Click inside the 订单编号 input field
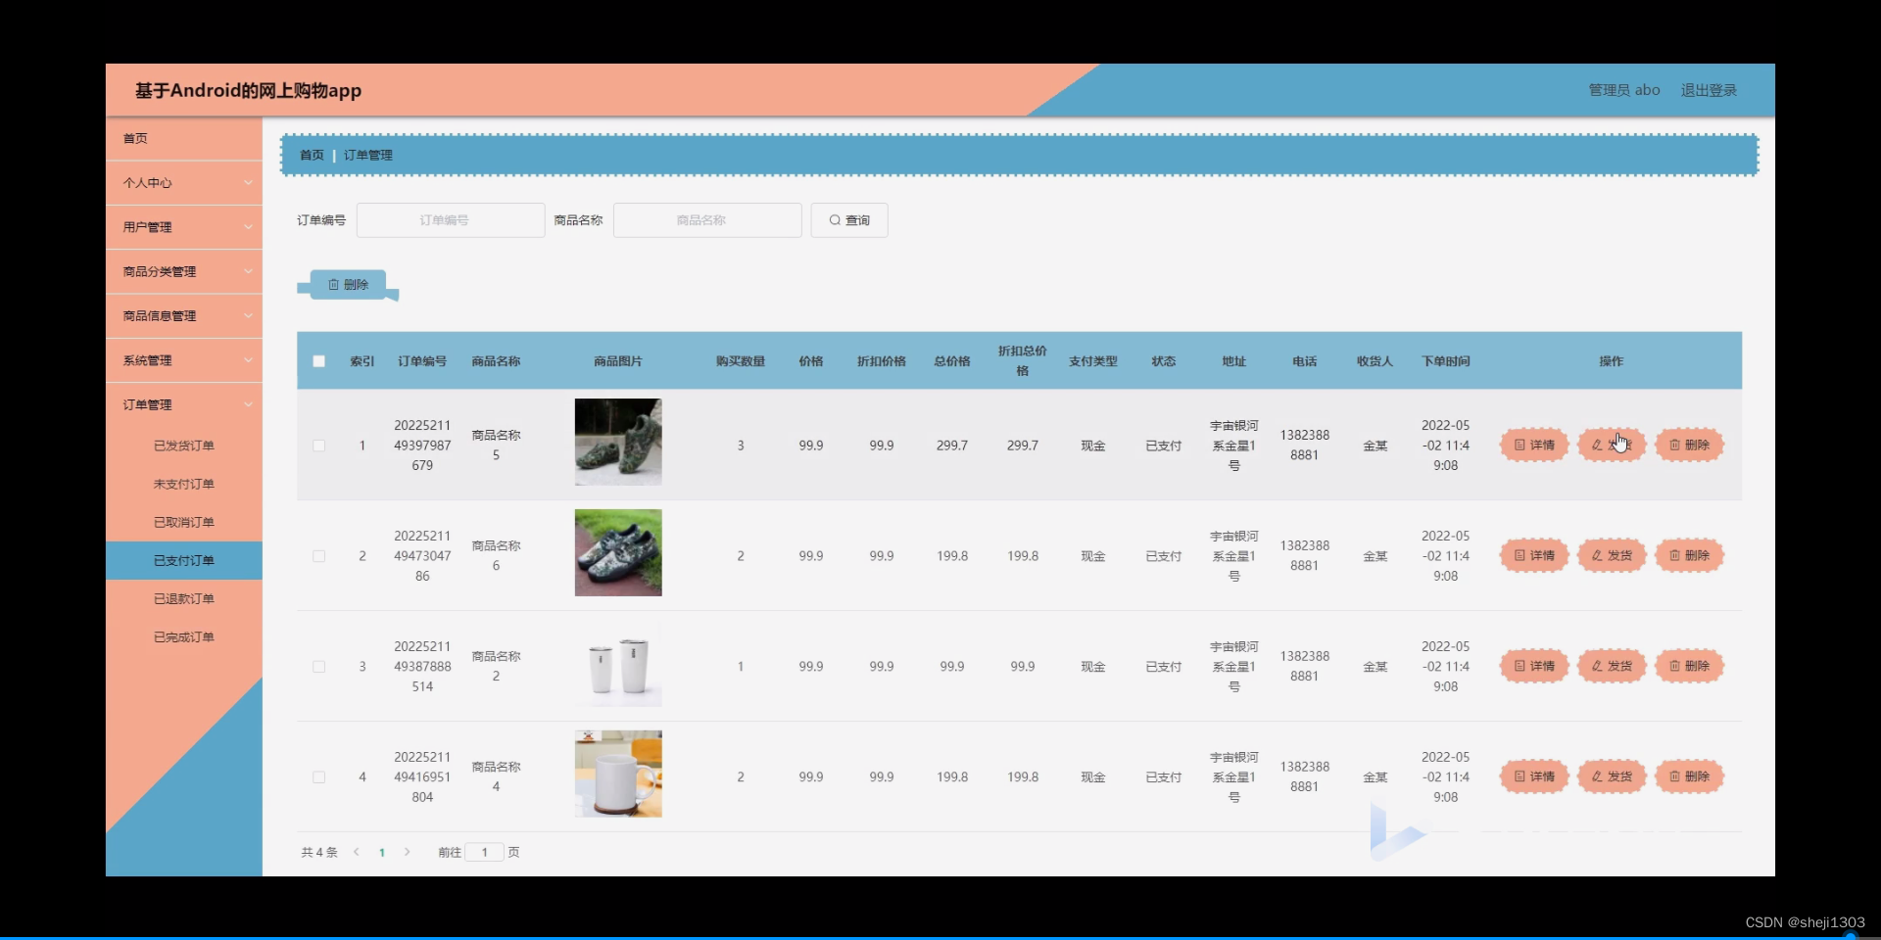Image resolution: width=1881 pixels, height=940 pixels. pos(450,219)
